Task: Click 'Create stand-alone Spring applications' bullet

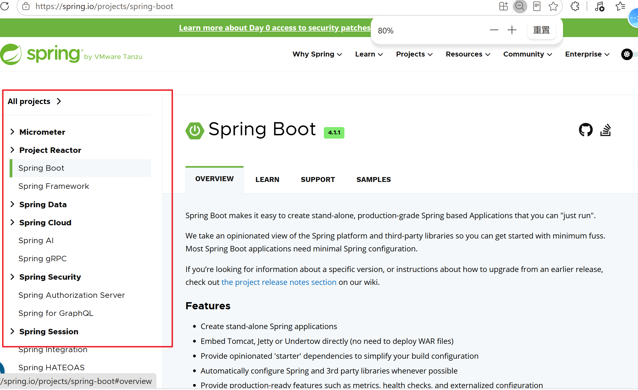Action: (269, 326)
